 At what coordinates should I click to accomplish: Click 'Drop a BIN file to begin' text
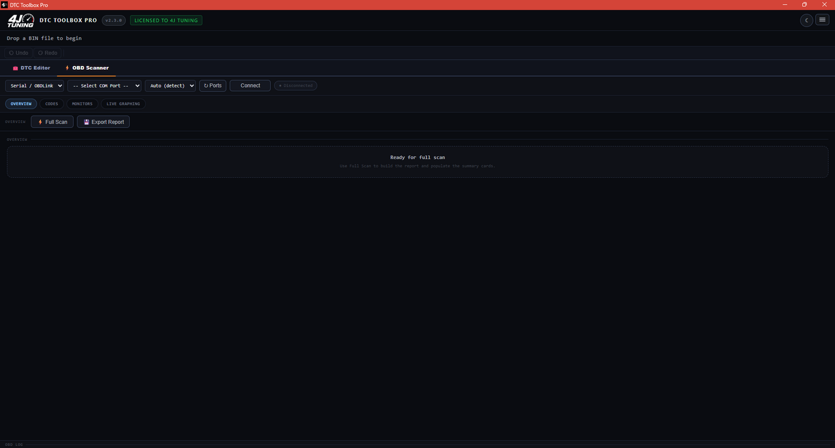pyautogui.click(x=44, y=38)
